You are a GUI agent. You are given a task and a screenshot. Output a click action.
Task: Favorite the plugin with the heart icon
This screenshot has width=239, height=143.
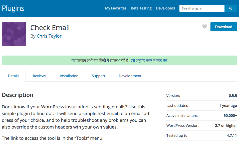click(x=204, y=27)
